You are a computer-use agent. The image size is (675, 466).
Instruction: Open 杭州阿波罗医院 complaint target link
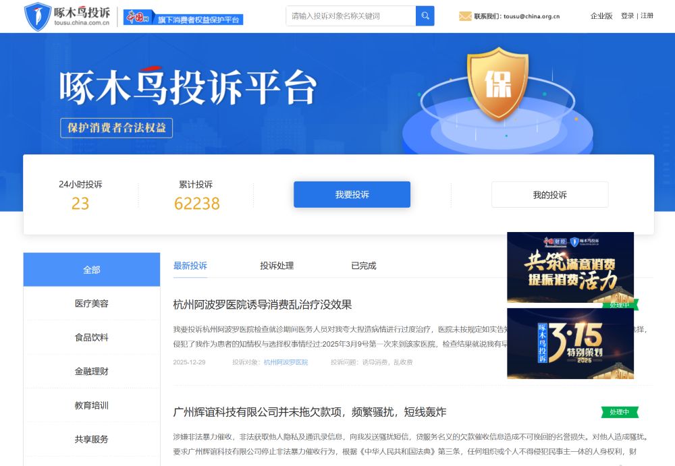tap(286, 362)
